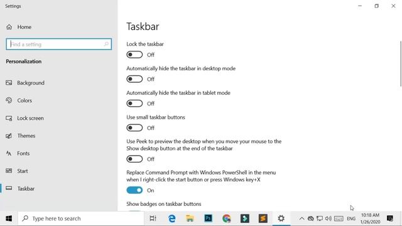The height and width of the screenshot is (226, 402).
Task: Click the OneDrive cloud tray icon
Action: pos(311,218)
